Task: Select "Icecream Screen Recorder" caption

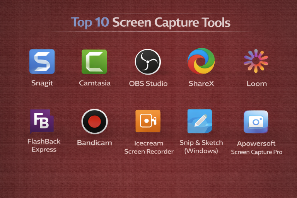Action: tap(149, 147)
